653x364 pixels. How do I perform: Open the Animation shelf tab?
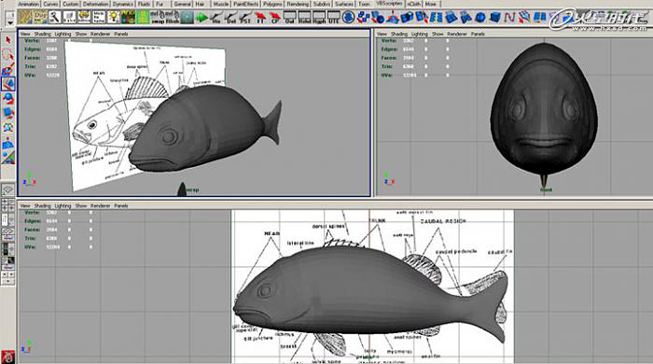click(x=28, y=4)
